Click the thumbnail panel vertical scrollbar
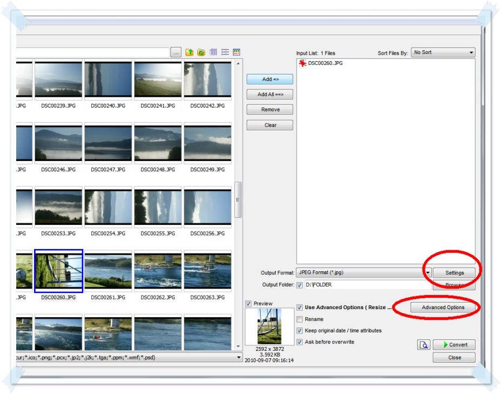The image size is (501, 394). click(237, 200)
